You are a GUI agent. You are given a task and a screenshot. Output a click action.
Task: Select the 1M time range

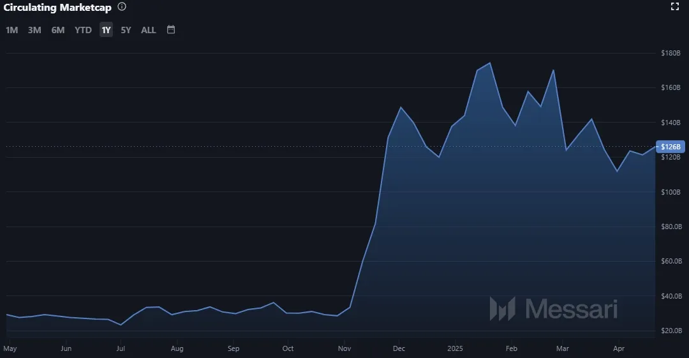pyautogui.click(x=12, y=30)
